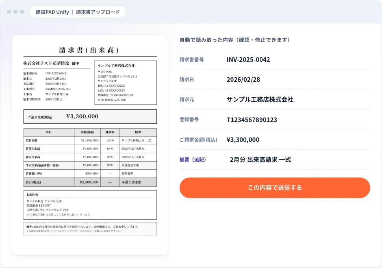Click 株式会社テスト元請建設 on the invoice
Image resolution: width=382 pixels, height=268 pixels.
point(46,63)
